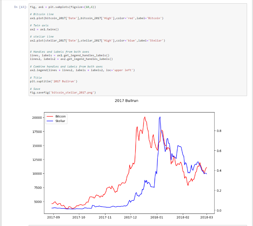Click the 0.6 right axis label
253x226 pixels.
pyautogui.click(x=219, y=151)
